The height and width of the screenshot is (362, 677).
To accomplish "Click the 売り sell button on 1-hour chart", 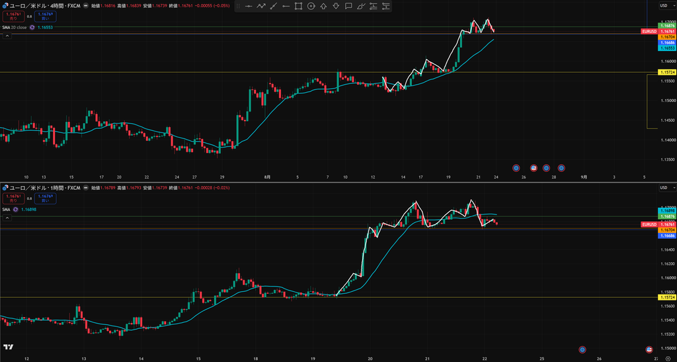I will click(x=13, y=199).
